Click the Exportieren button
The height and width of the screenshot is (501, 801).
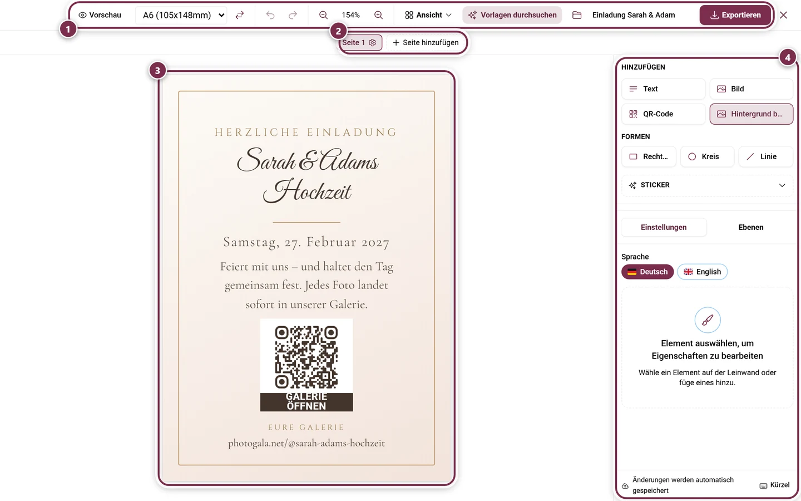pyautogui.click(x=735, y=15)
